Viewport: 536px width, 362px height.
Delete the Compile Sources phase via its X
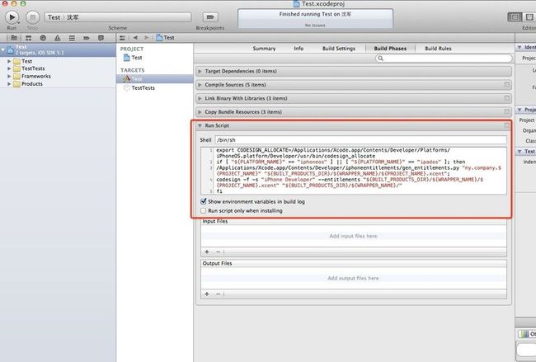pos(507,85)
